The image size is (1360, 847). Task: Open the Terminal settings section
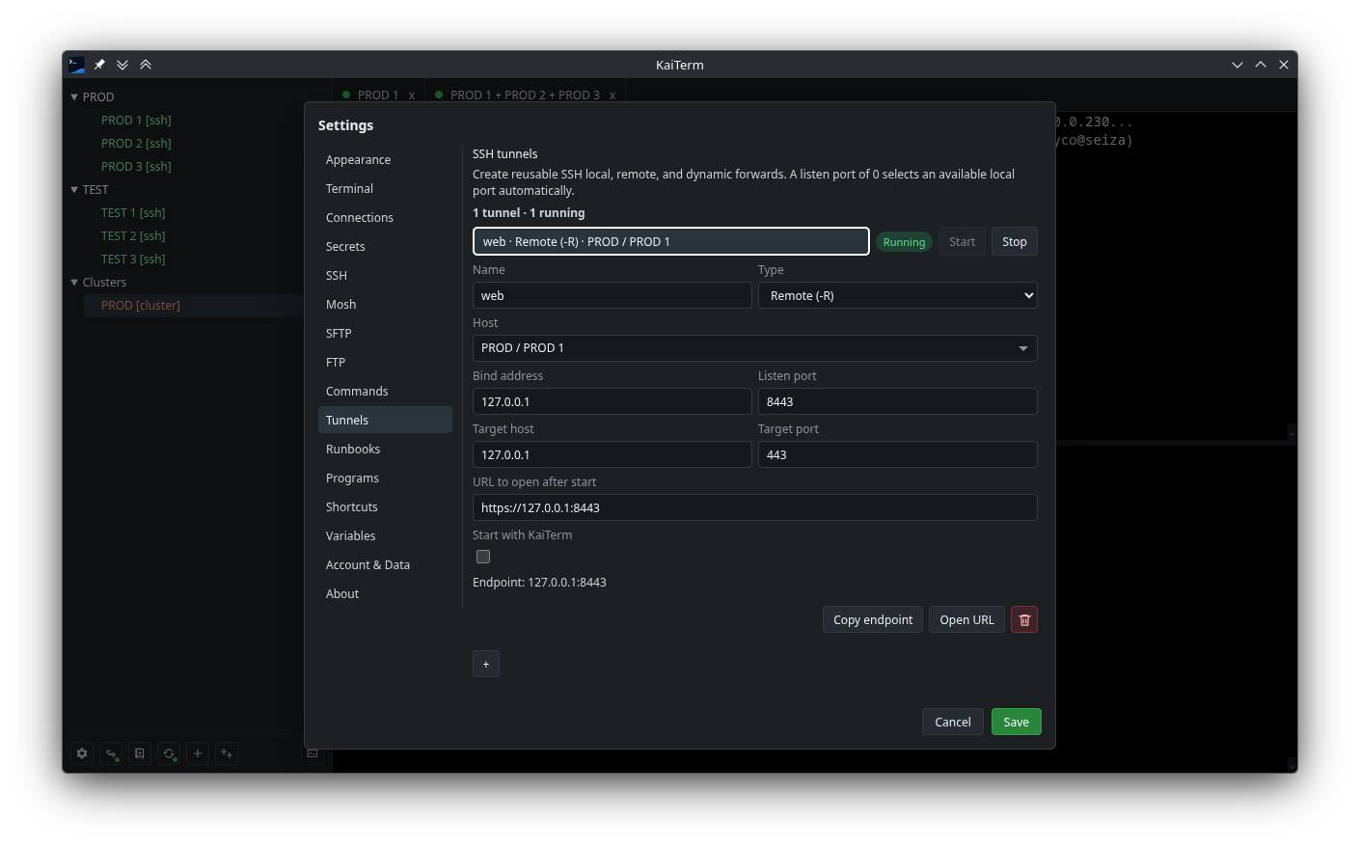click(385, 188)
